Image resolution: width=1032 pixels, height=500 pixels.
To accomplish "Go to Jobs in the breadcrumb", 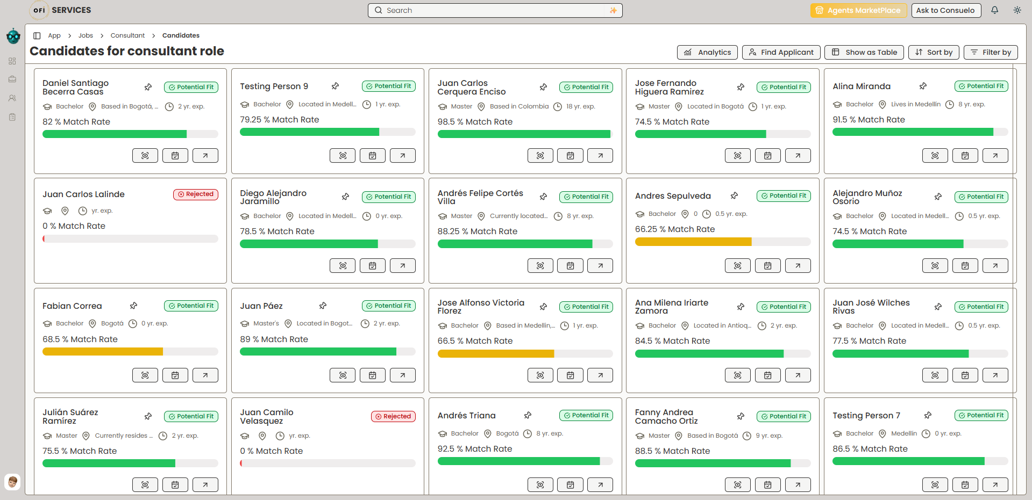I will pos(86,35).
